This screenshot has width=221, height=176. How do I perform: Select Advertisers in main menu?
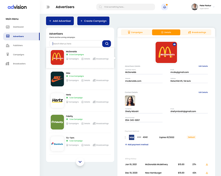click(x=21, y=36)
